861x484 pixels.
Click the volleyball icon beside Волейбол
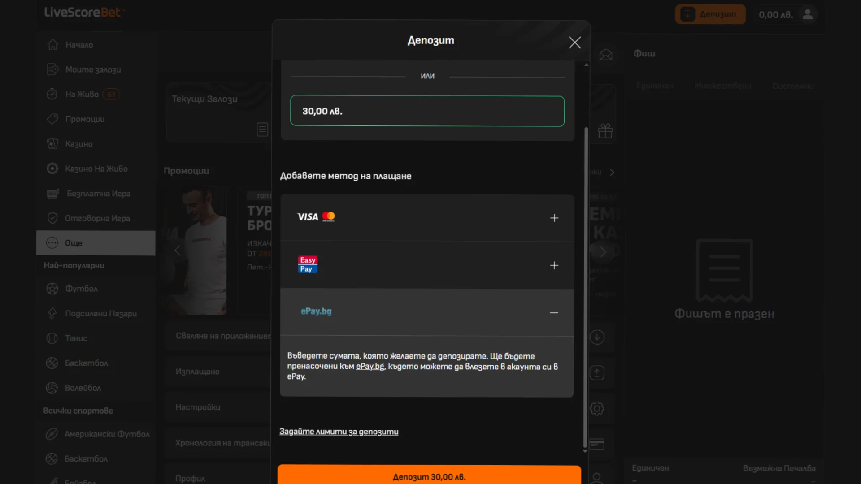[52, 388]
